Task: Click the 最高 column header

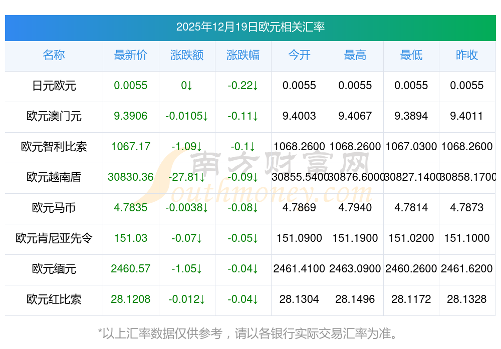Action: pyautogui.click(x=355, y=55)
